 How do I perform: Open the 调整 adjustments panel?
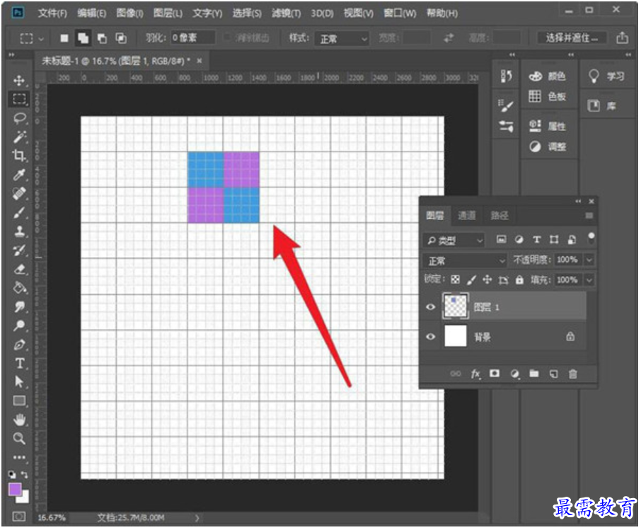point(547,146)
